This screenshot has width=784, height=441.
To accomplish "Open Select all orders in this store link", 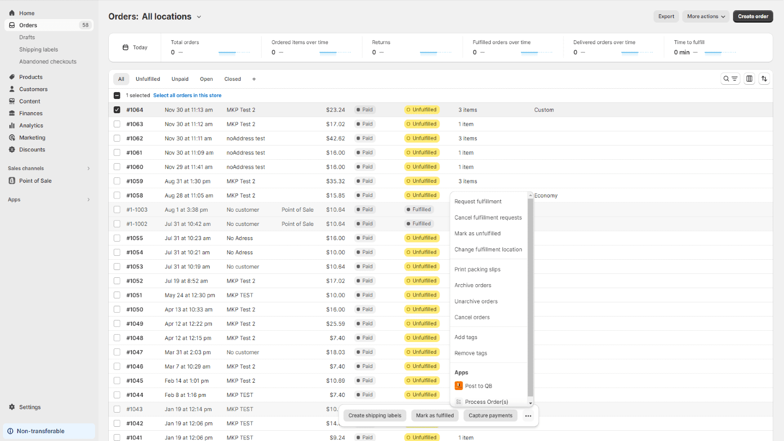I will click(187, 95).
